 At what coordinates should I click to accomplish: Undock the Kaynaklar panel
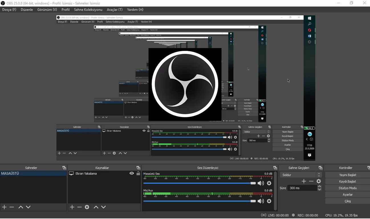point(138,168)
